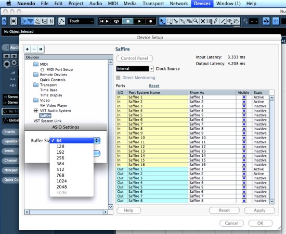
Task: Click the Reset ports link
Action: 154,86
